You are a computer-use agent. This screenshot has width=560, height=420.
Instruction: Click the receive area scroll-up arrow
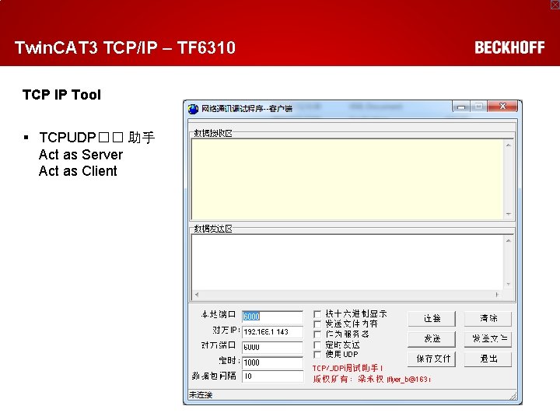pos(508,145)
